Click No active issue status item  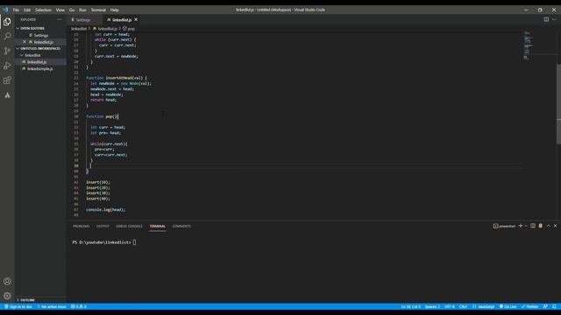[x=52, y=306]
